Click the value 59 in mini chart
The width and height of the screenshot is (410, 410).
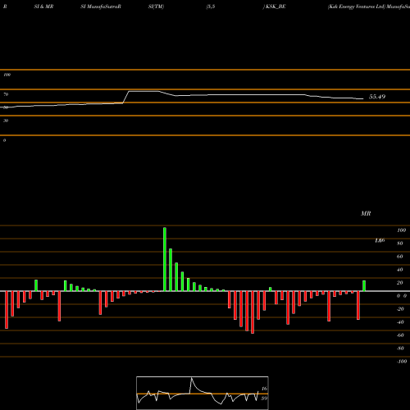tap(264, 399)
